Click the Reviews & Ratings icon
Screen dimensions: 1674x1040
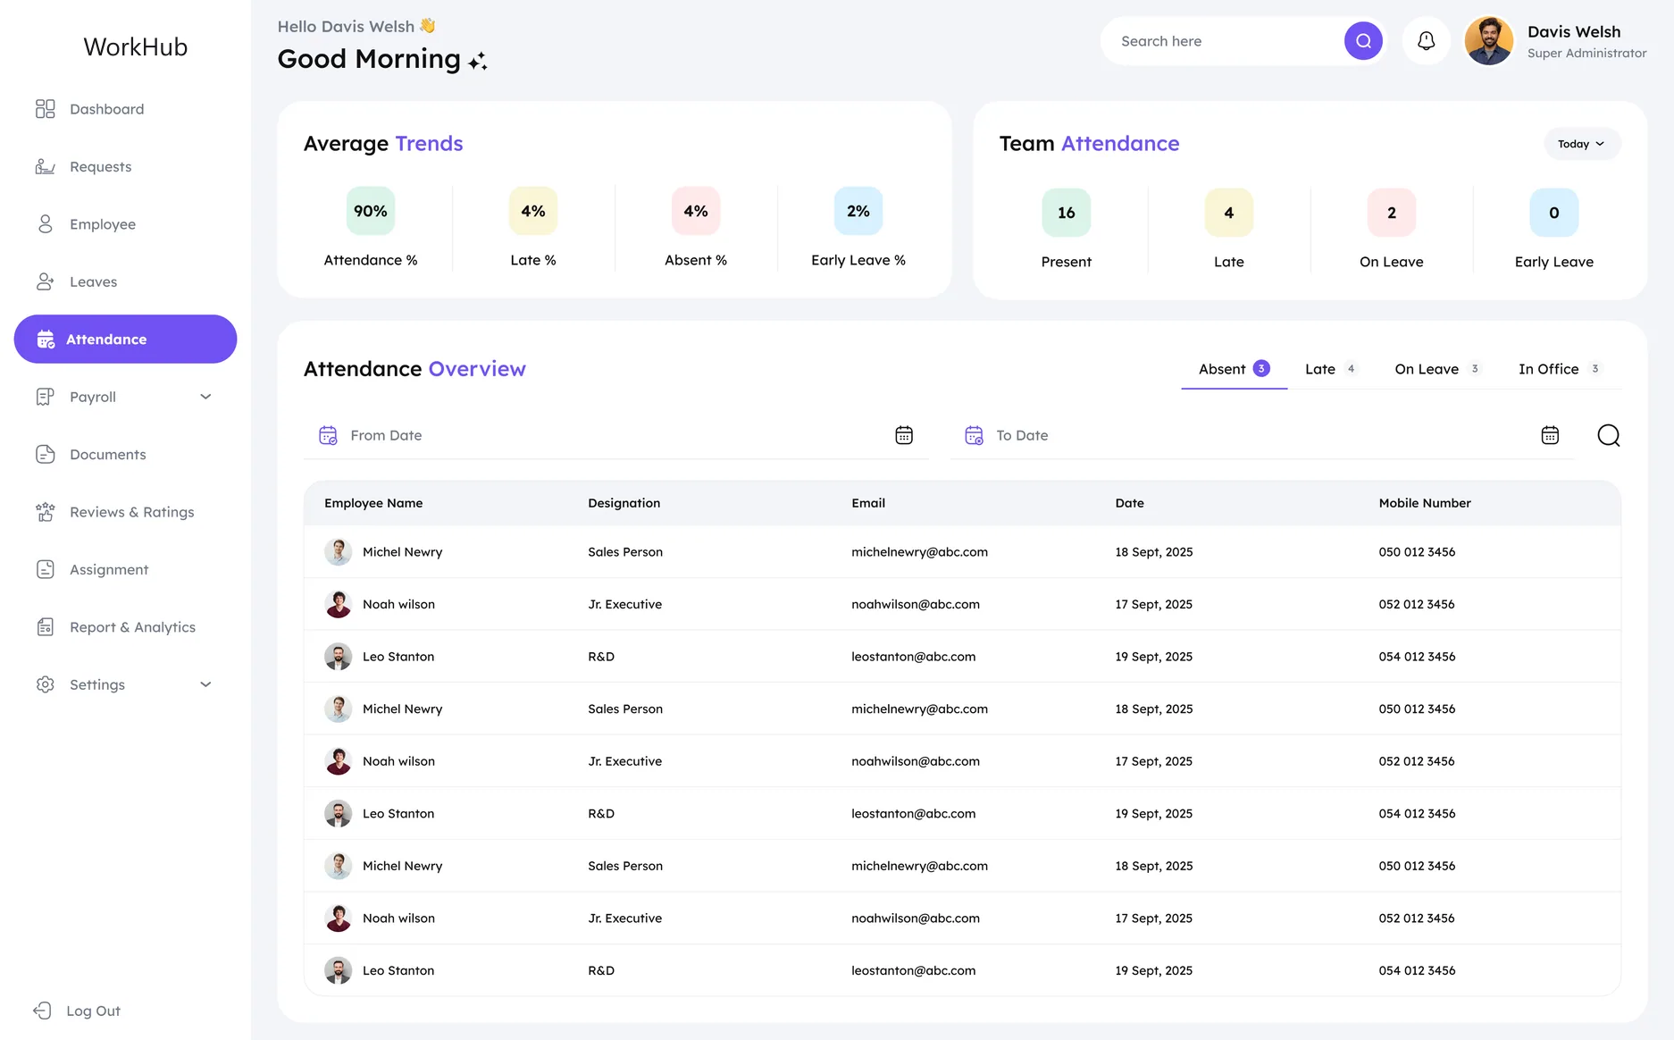click(46, 512)
